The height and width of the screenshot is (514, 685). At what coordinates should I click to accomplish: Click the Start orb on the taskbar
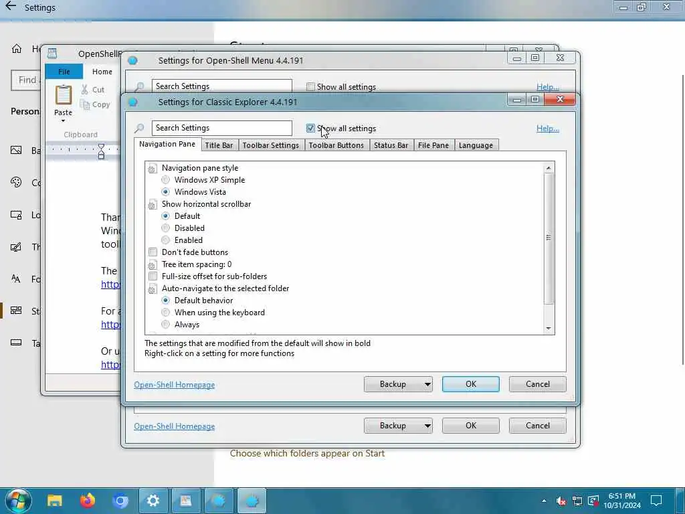[18, 501]
